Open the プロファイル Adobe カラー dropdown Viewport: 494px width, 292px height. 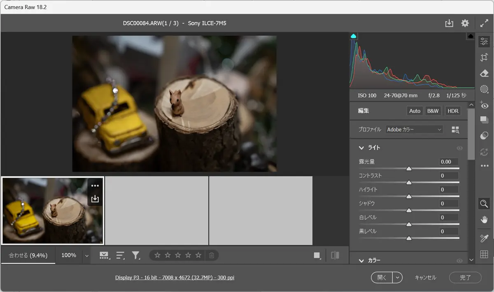(x=414, y=130)
